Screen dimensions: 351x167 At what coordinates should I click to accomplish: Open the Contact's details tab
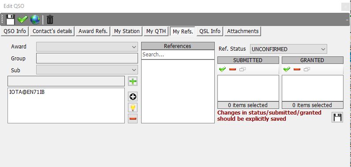point(52,31)
